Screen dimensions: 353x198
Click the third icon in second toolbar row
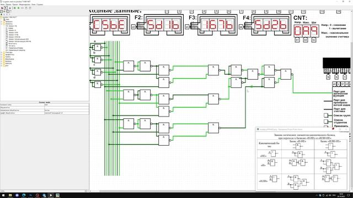pyautogui.click(x=8, y=11)
